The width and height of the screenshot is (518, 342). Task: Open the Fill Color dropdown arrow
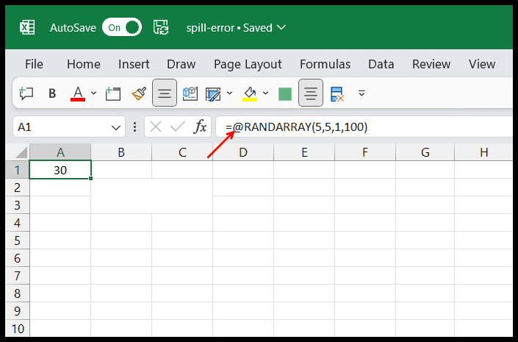coord(265,93)
